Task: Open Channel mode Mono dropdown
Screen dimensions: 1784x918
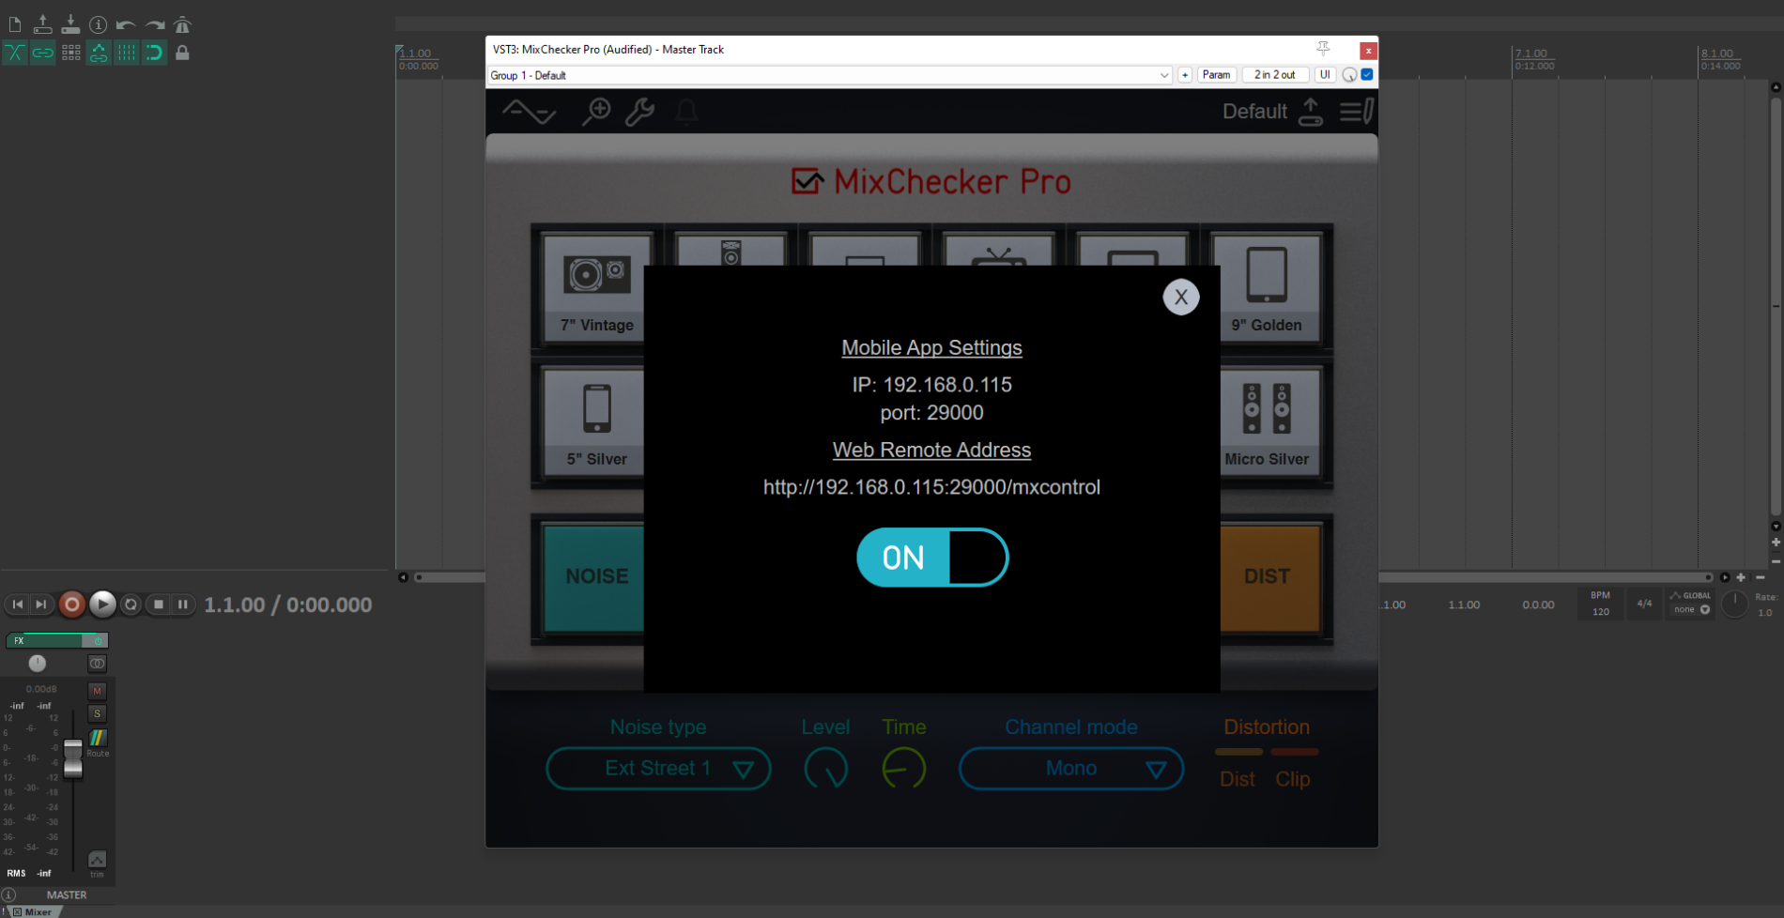Action: click(x=1071, y=769)
